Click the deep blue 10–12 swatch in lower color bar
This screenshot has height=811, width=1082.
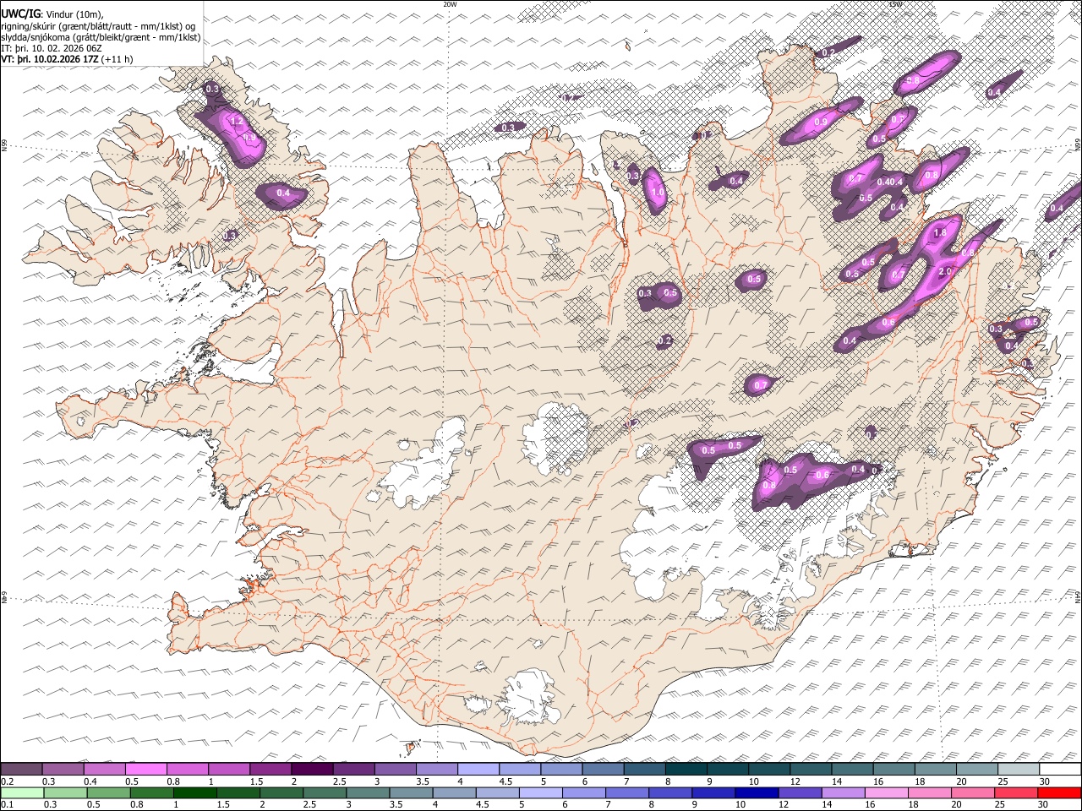pyautogui.click(x=757, y=792)
